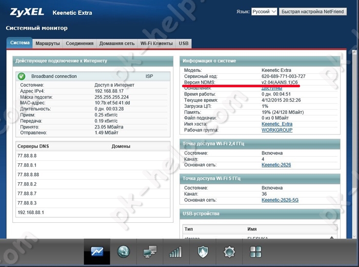
Task: Click the model value Keenetic Extra
Action: click(x=276, y=70)
